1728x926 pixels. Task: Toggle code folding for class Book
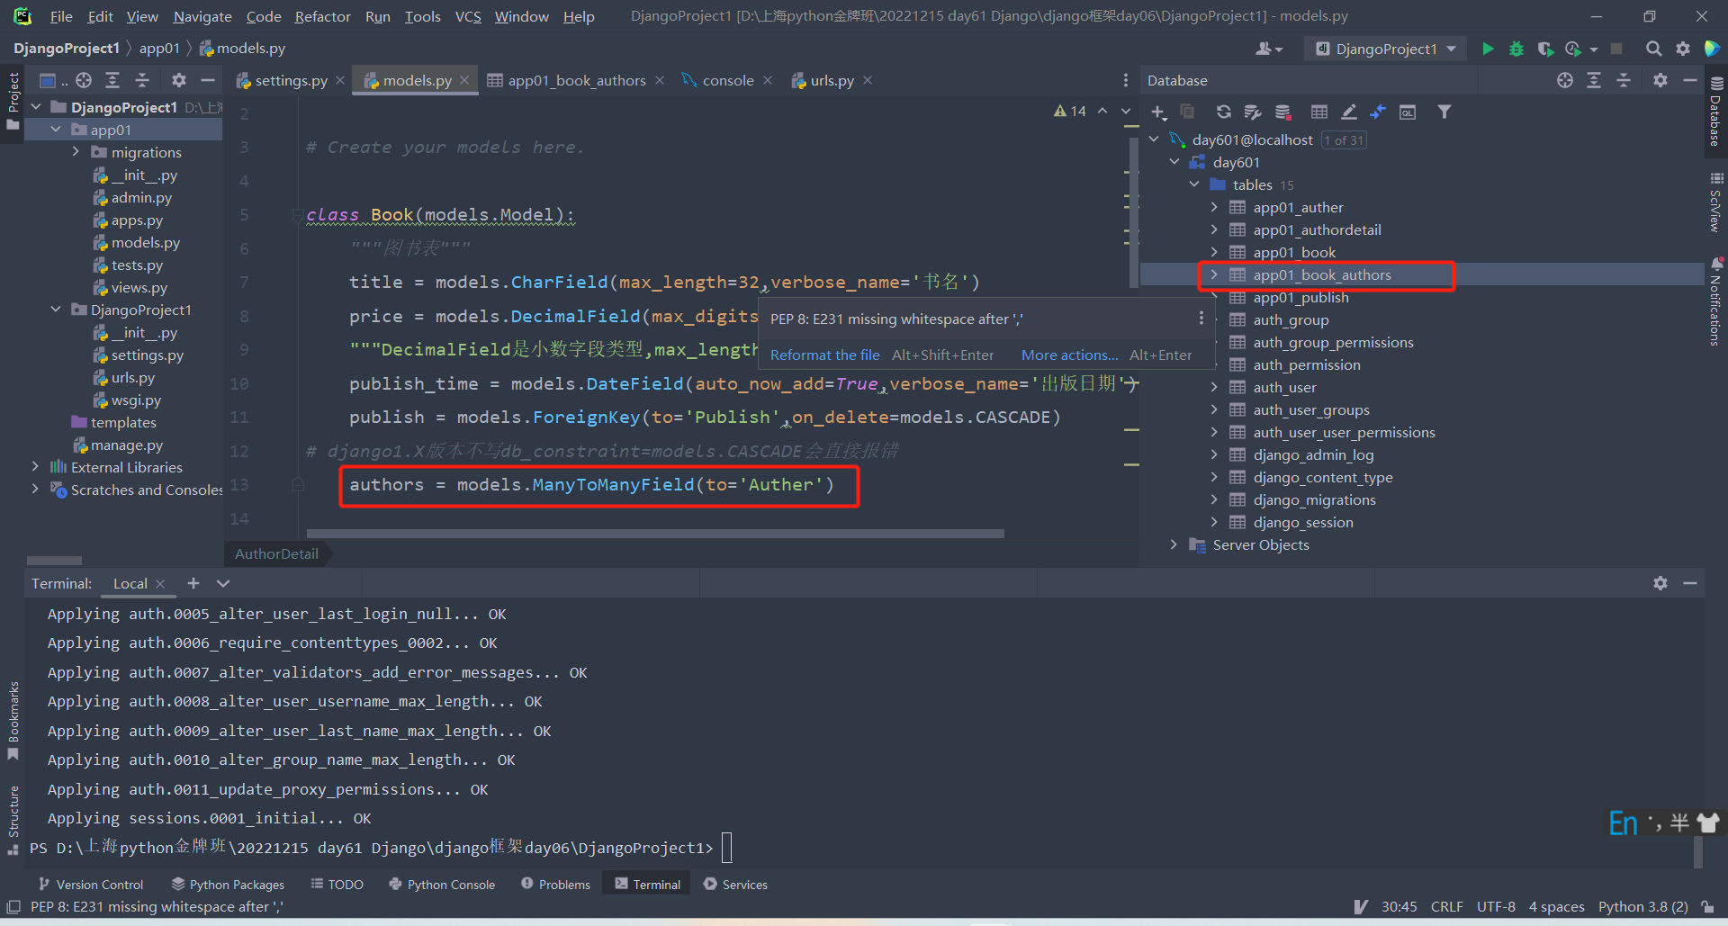click(x=297, y=215)
